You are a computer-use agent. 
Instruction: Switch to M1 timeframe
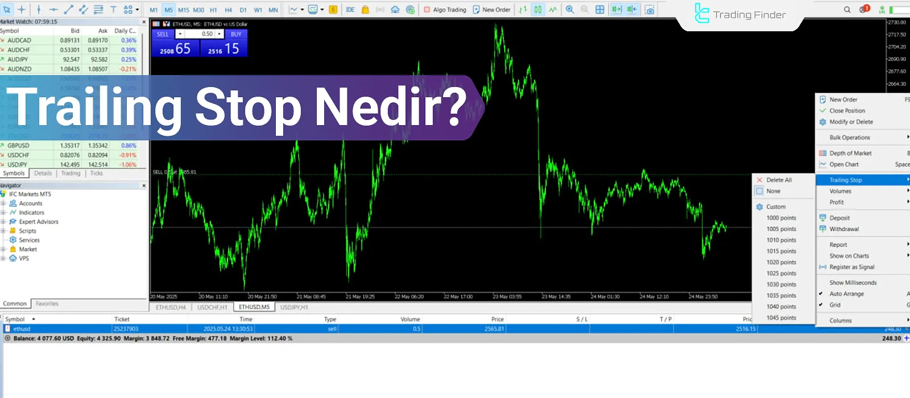click(154, 10)
